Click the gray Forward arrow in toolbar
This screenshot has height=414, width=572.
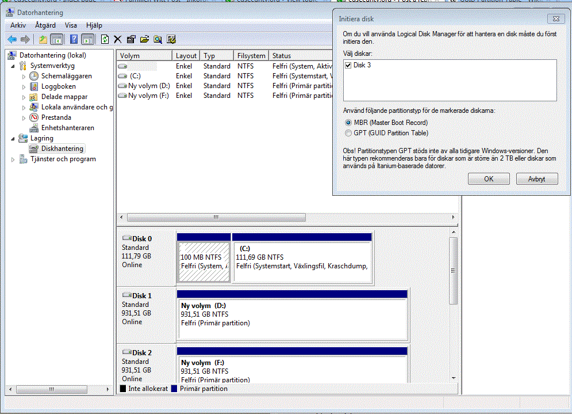pos(25,39)
